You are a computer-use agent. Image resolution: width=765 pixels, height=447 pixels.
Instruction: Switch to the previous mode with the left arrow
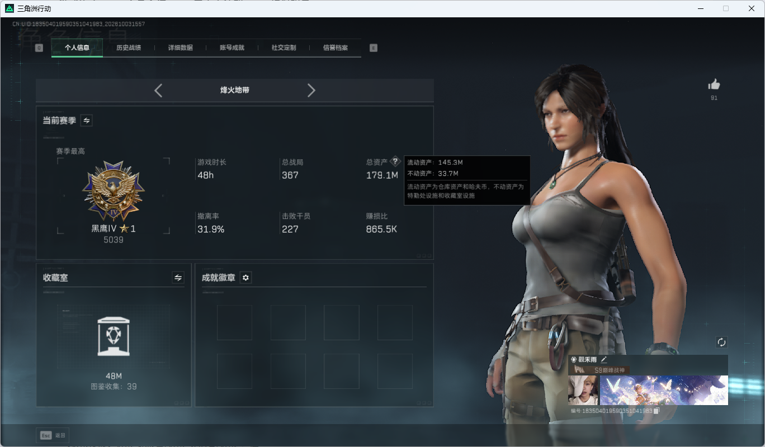158,91
